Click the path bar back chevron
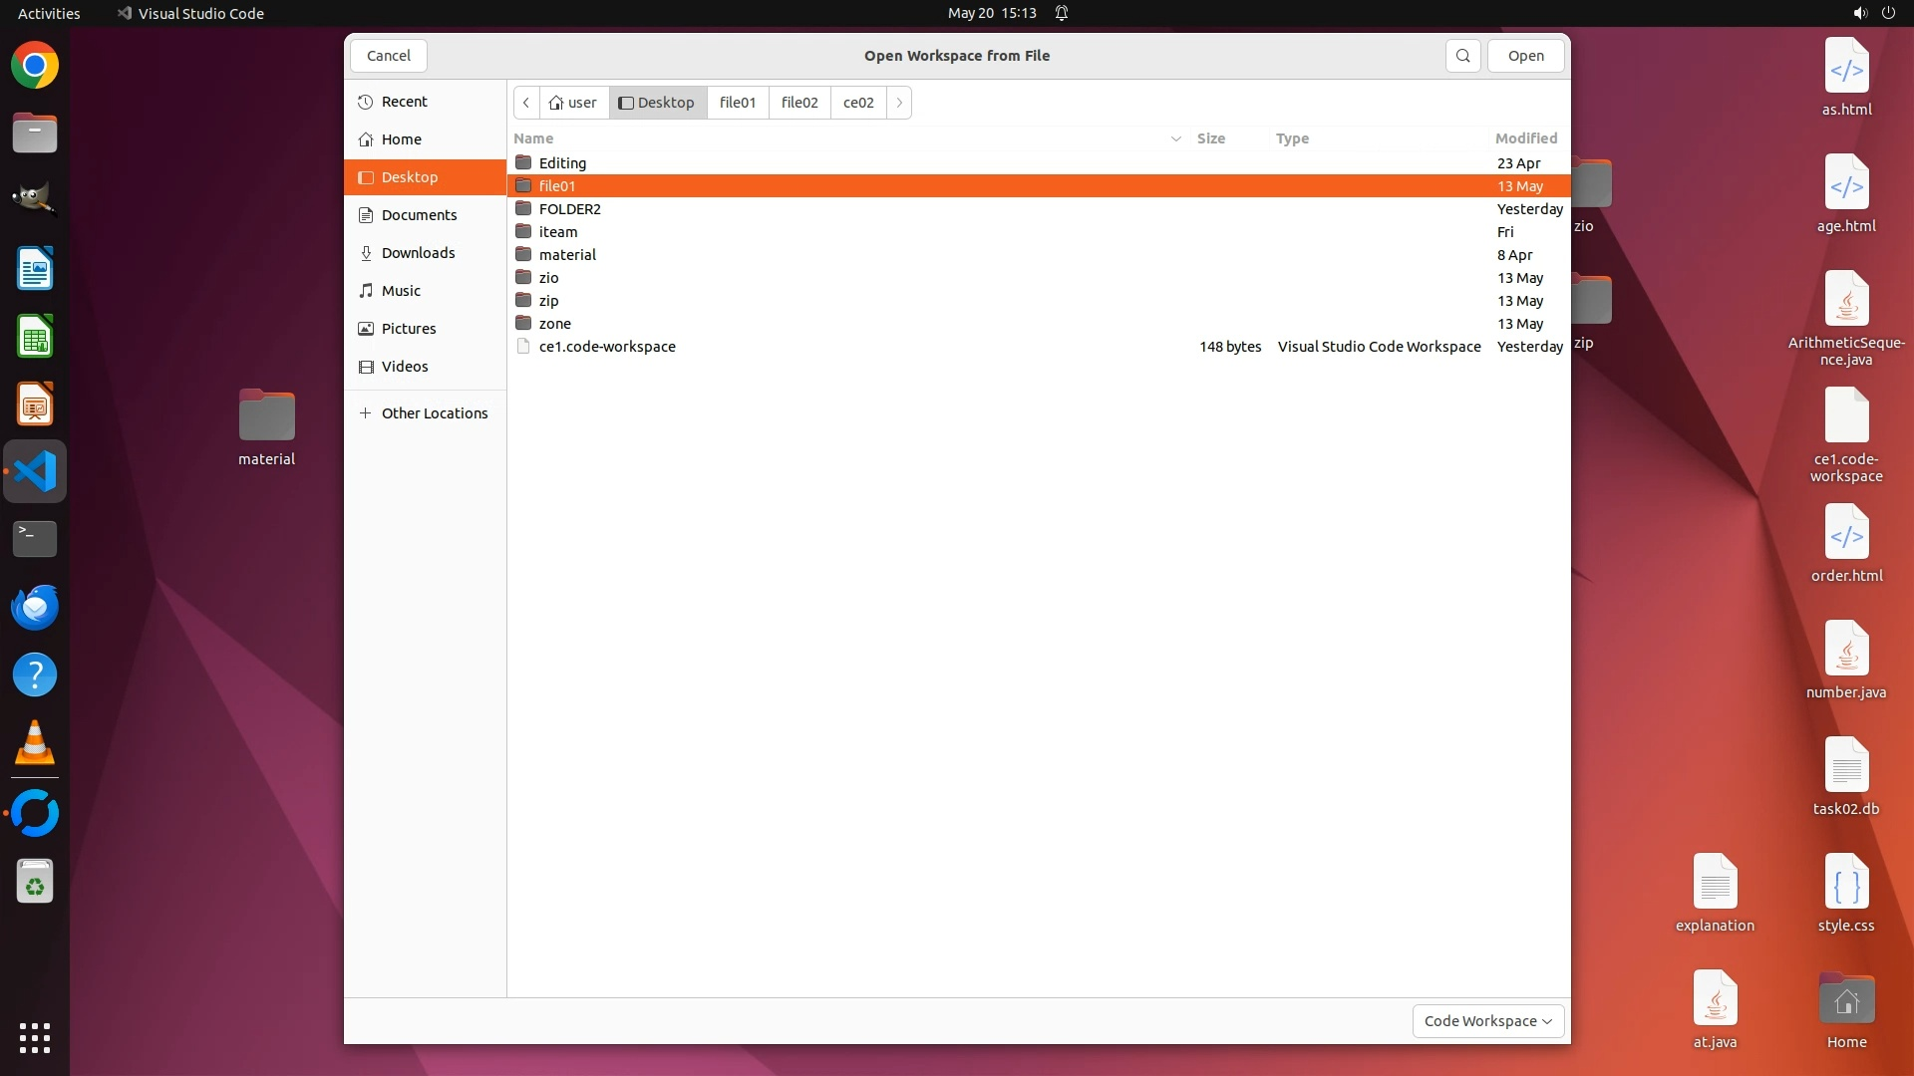This screenshot has width=1914, height=1076. (526, 103)
